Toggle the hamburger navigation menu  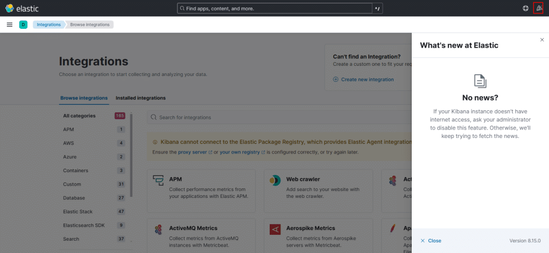(10, 25)
